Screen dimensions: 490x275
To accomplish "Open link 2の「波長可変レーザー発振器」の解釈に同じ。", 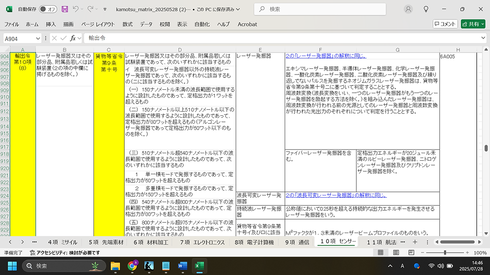I will 336,196.
